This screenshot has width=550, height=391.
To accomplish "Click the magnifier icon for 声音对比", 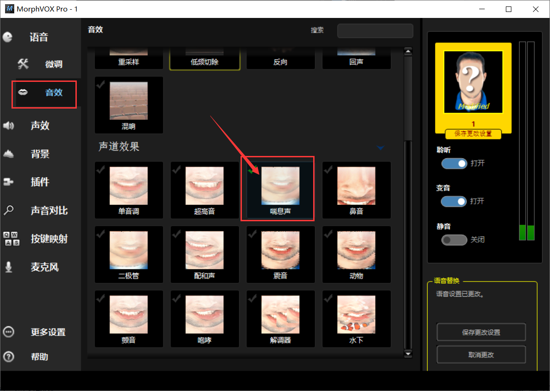I will [x=8, y=210].
